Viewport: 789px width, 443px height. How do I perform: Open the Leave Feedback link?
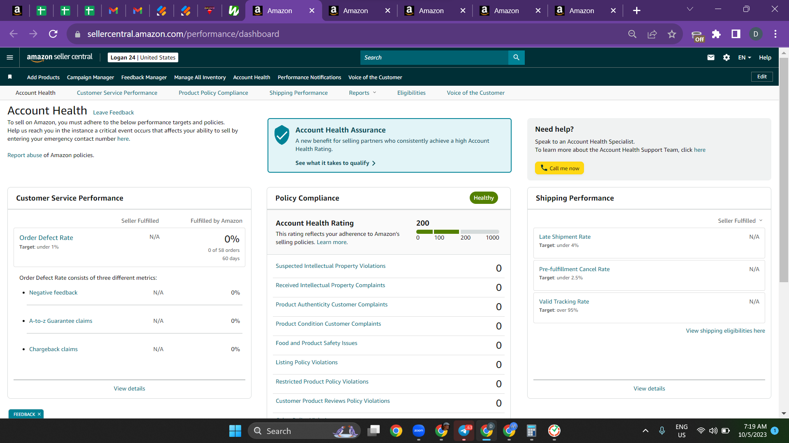pos(113,113)
